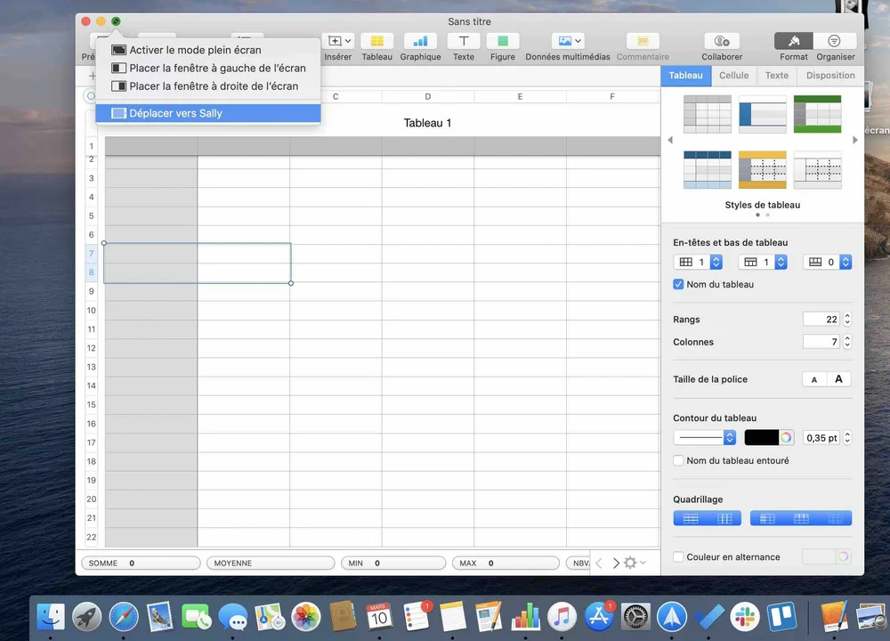Screen dimensions: 890x641
Task: Open Safari from the Dock
Action: click(123, 617)
